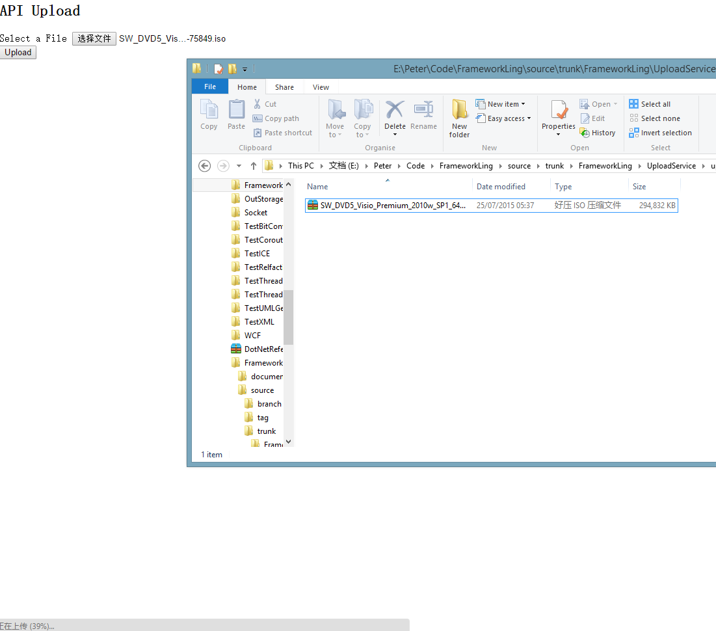Image resolution: width=716 pixels, height=631 pixels.
Task: Select the TestICE folder in tree
Action: coord(250,254)
